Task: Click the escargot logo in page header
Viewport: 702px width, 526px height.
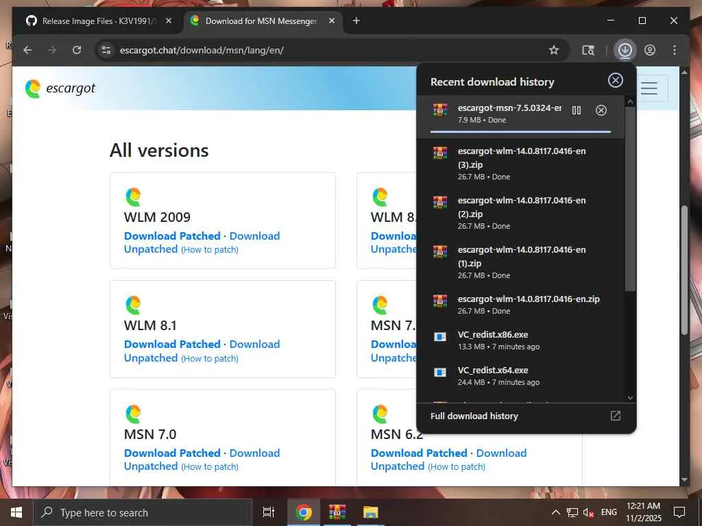Action: click(x=60, y=88)
